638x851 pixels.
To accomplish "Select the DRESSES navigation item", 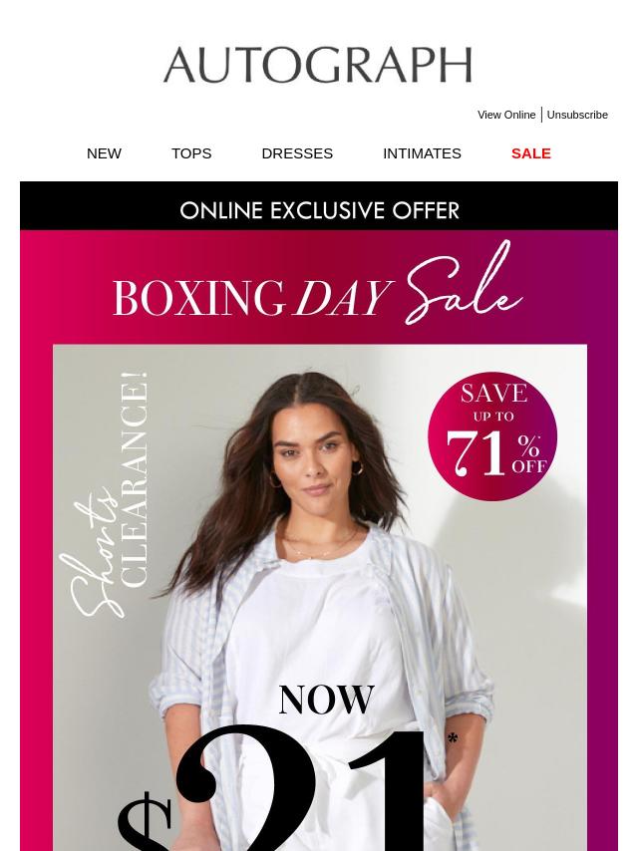I will (x=297, y=153).
